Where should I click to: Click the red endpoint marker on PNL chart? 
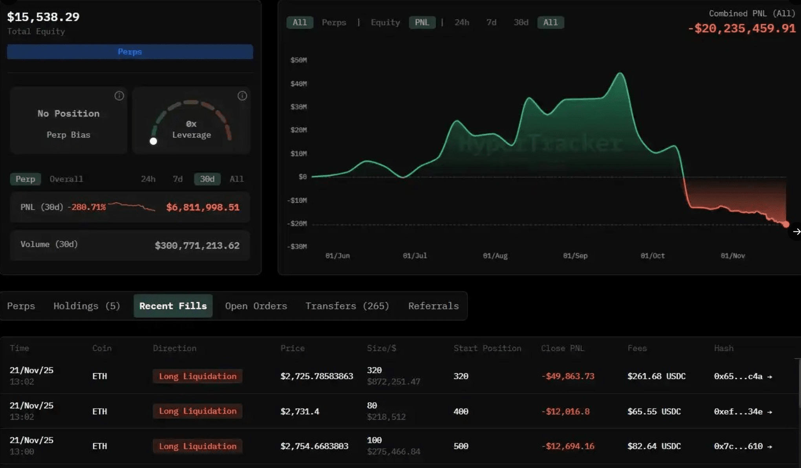tap(786, 224)
